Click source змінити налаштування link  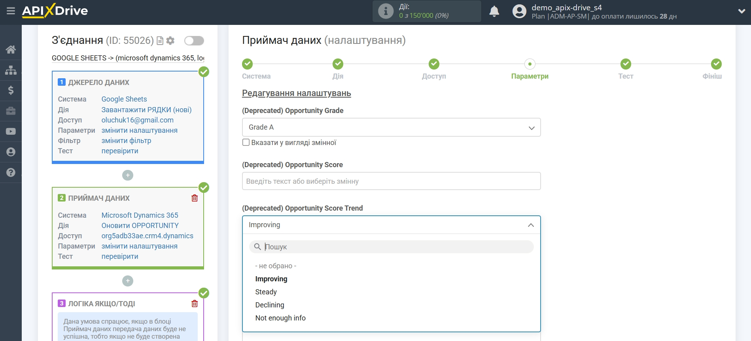[139, 130]
